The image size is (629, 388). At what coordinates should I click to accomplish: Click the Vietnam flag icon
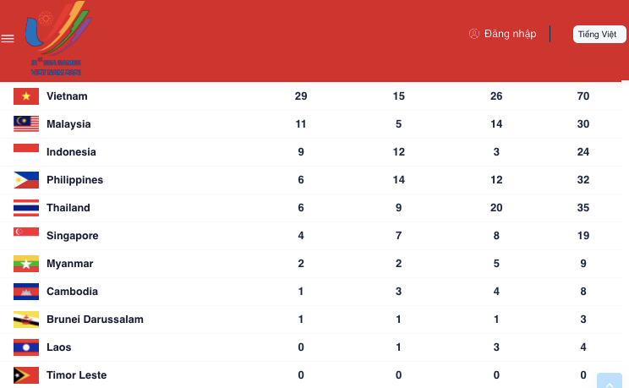(x=26, y=96)
